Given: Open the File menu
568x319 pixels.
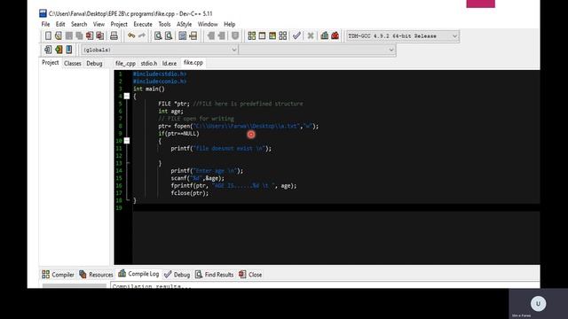Looking at the screenshot, I should (45, 24).
